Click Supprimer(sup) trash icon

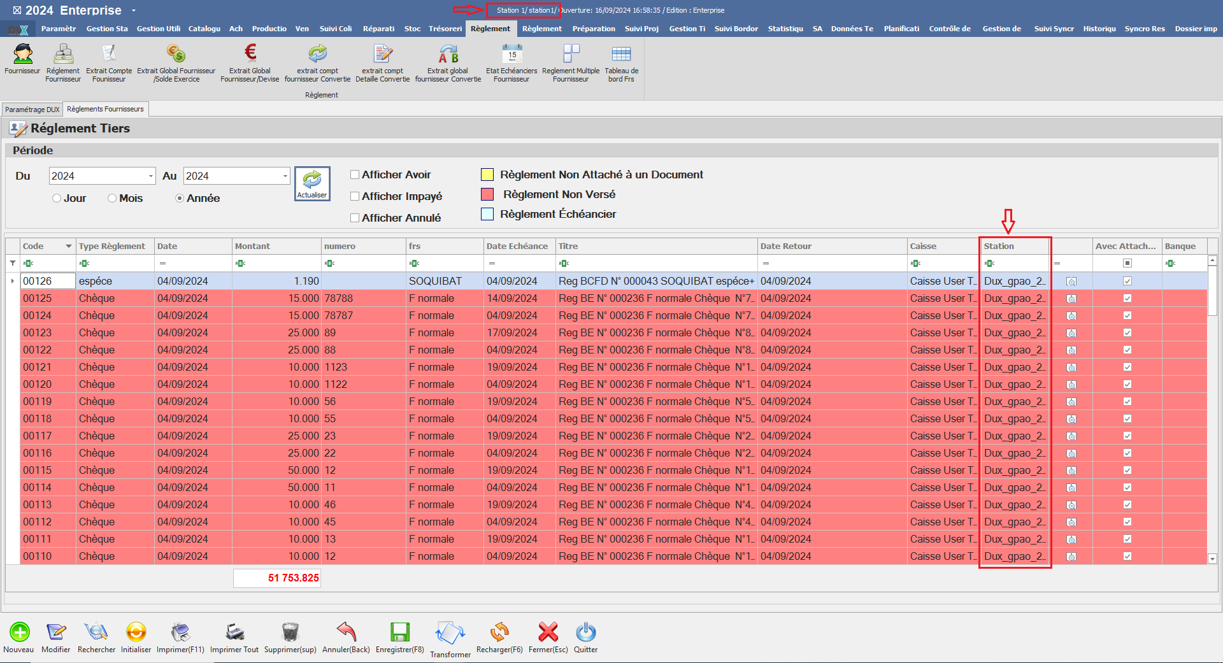pyautogui.click(x=290, y=632)
